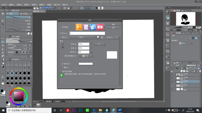Image resolution: width=202 pixels, height=113 pixels.
Task: Open the 文件(F) menu
Action: coord(4,5)
